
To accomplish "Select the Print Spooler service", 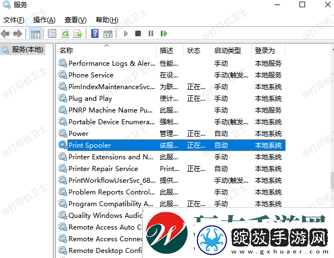I will click(x=171, y=145).
